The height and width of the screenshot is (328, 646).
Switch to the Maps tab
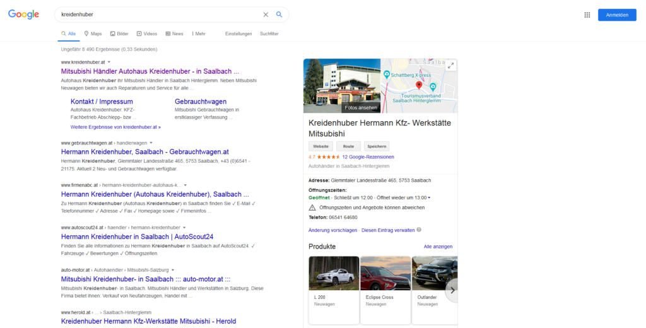tap(93, 34)
